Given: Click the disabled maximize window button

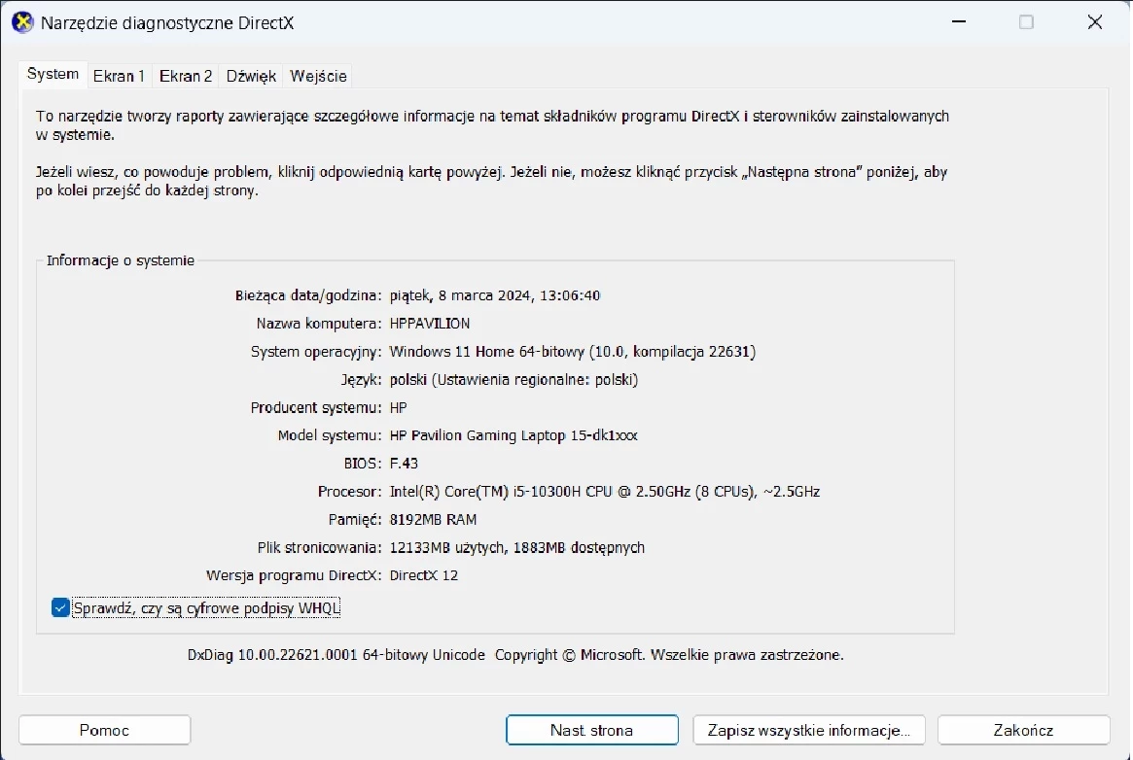Looking at the screenshot, I should click(1026, 22).
